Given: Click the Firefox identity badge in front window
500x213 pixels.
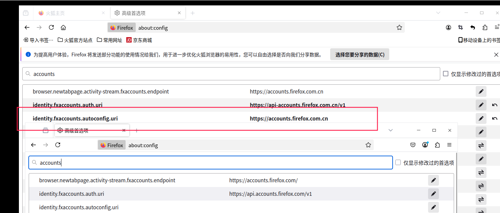Looking at the screenshot, I should click(112, 145).
